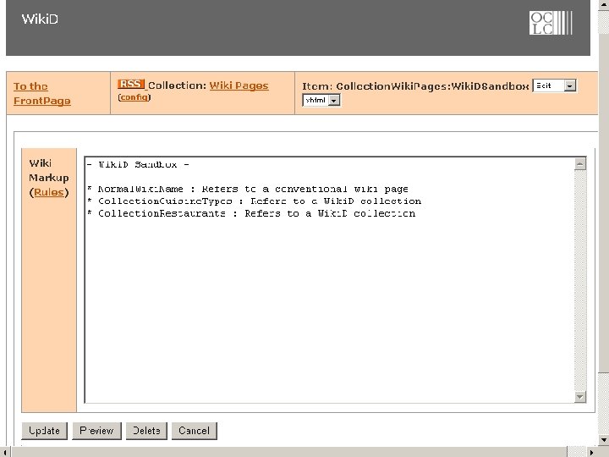The height and width of the screenshot is (457, 609).
Task: Click the horizontal scrollbar right arrow
Action: pos(592,452)
